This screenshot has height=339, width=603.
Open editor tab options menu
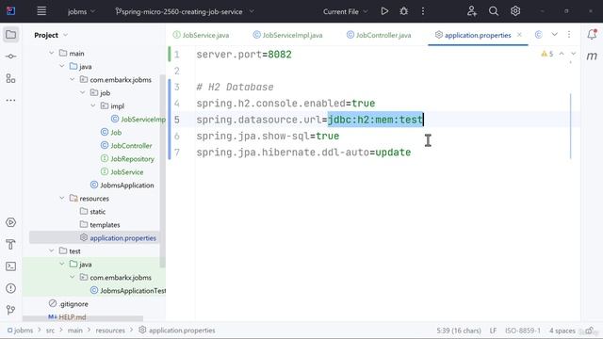tap(569, 35)
